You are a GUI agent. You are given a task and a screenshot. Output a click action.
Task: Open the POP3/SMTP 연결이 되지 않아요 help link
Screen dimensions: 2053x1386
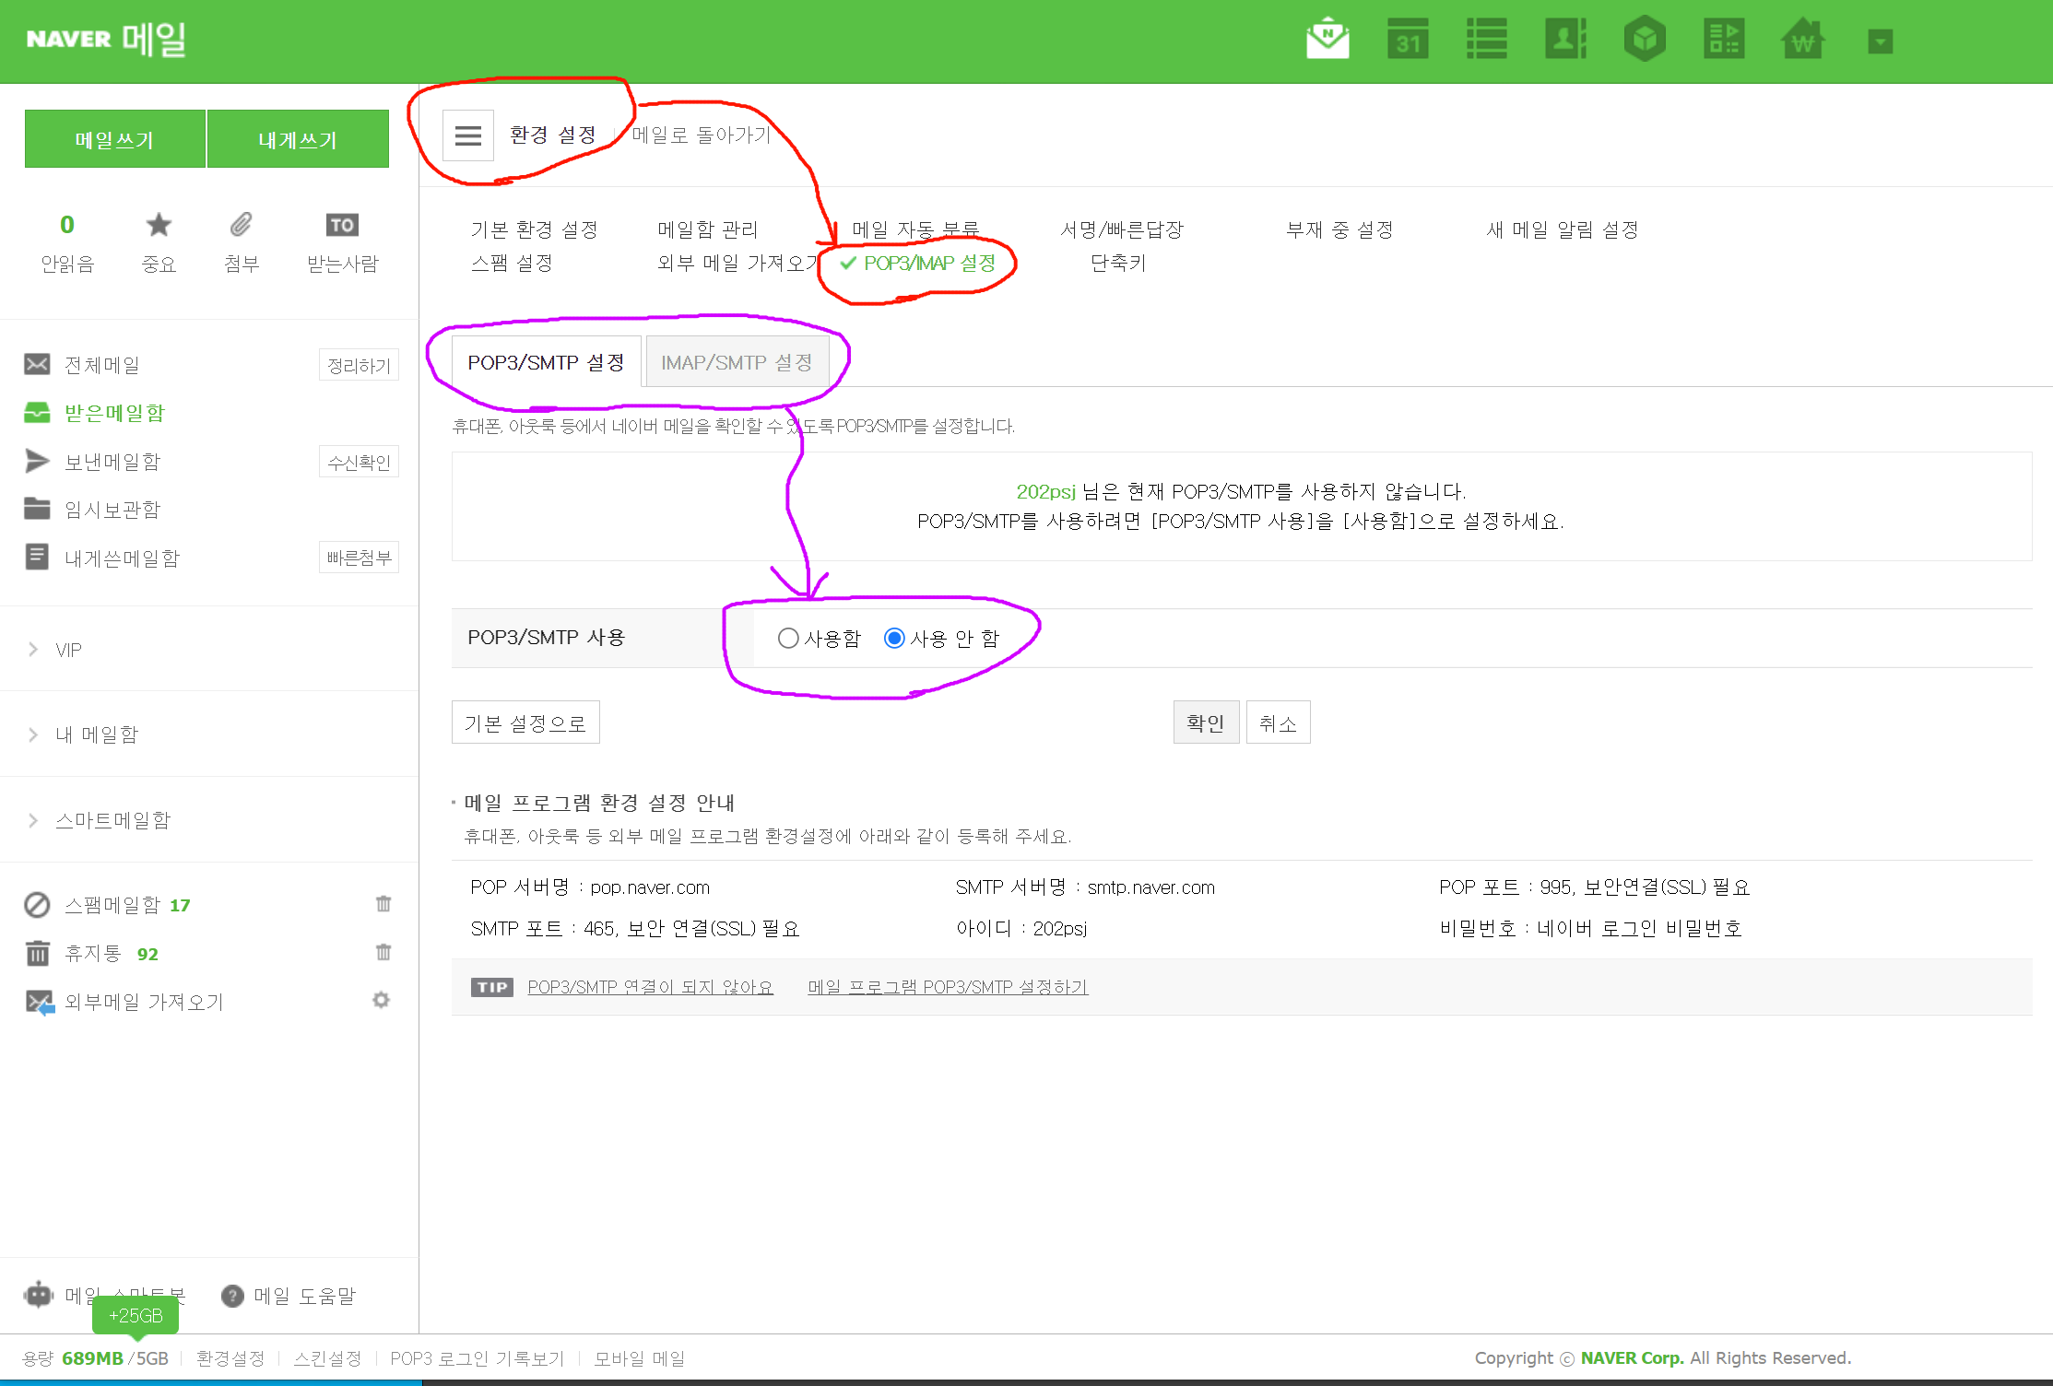click(650, 987)
